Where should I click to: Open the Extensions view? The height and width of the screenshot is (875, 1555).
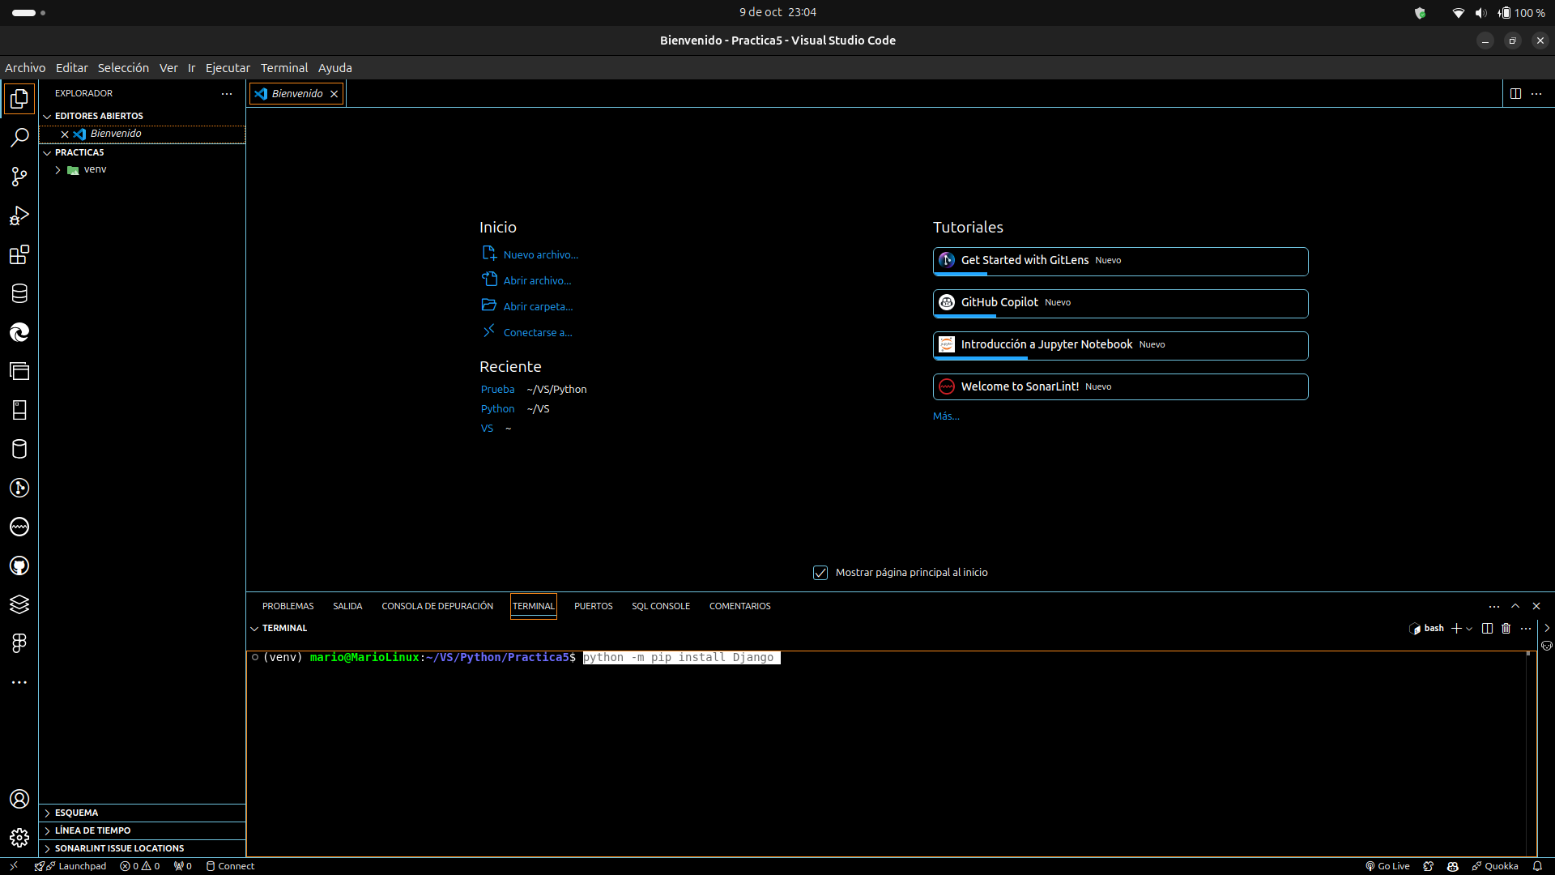tap(19, 254)
